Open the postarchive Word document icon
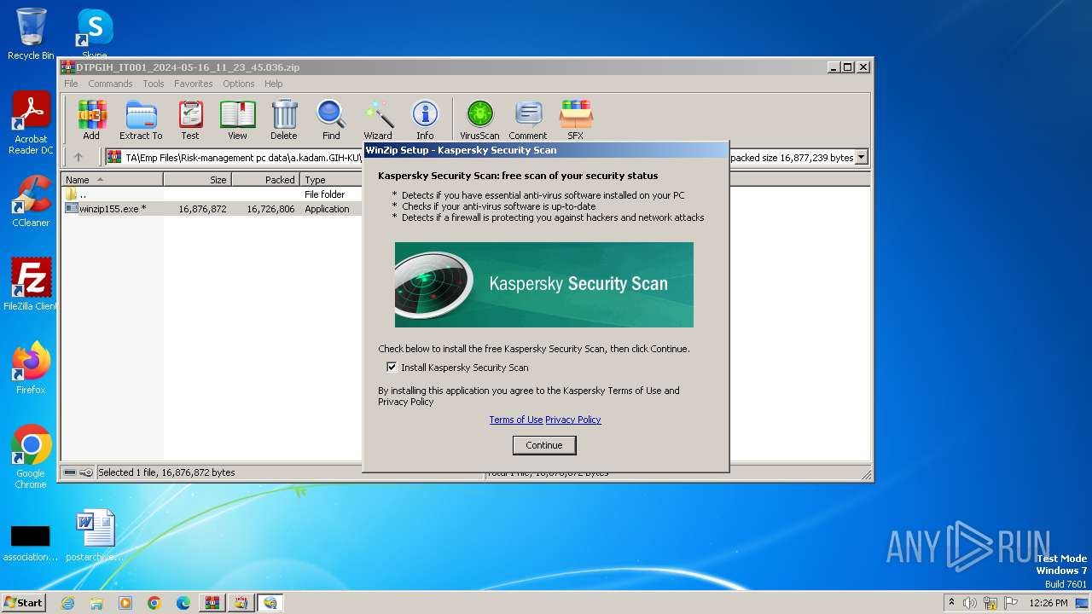1092x614 pixels. pyautogui.click(x=94, y=536)
